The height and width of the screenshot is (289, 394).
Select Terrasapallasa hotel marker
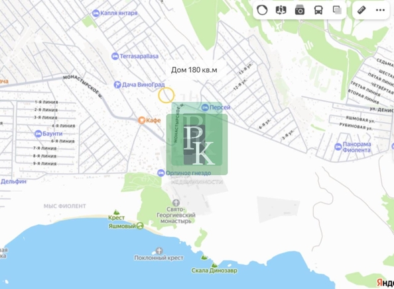coord(115,56)
